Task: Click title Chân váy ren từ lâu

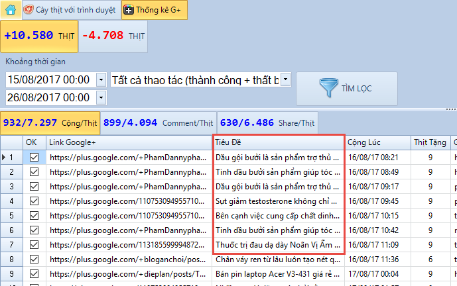Action: pyautogui.click(x=278, y=260)
